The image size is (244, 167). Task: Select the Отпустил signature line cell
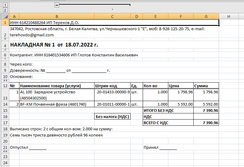pyautogui.click(x=28, y=148)
